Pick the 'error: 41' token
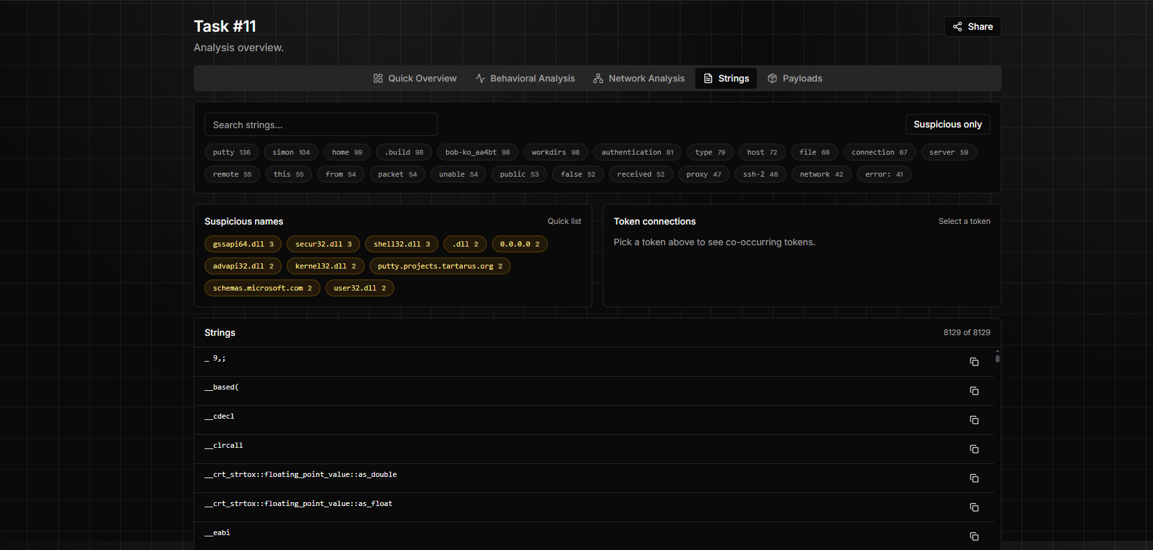 pyautogui.click(x=884, y=174)
